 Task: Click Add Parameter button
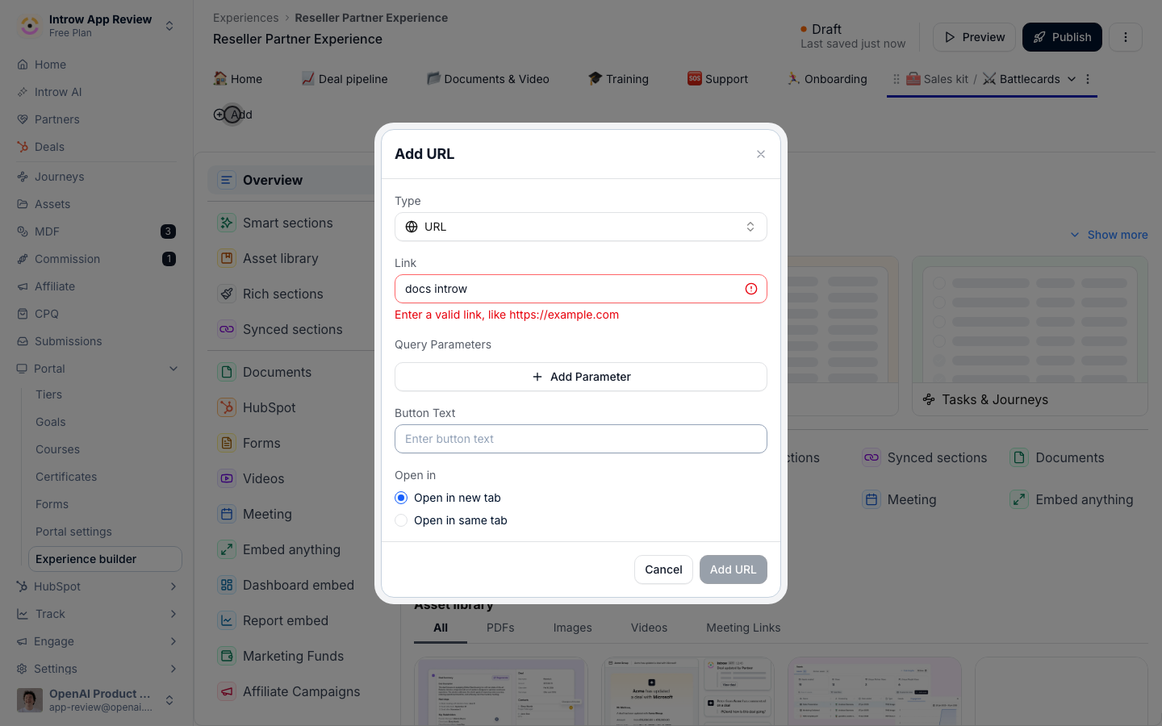(580, 377)
